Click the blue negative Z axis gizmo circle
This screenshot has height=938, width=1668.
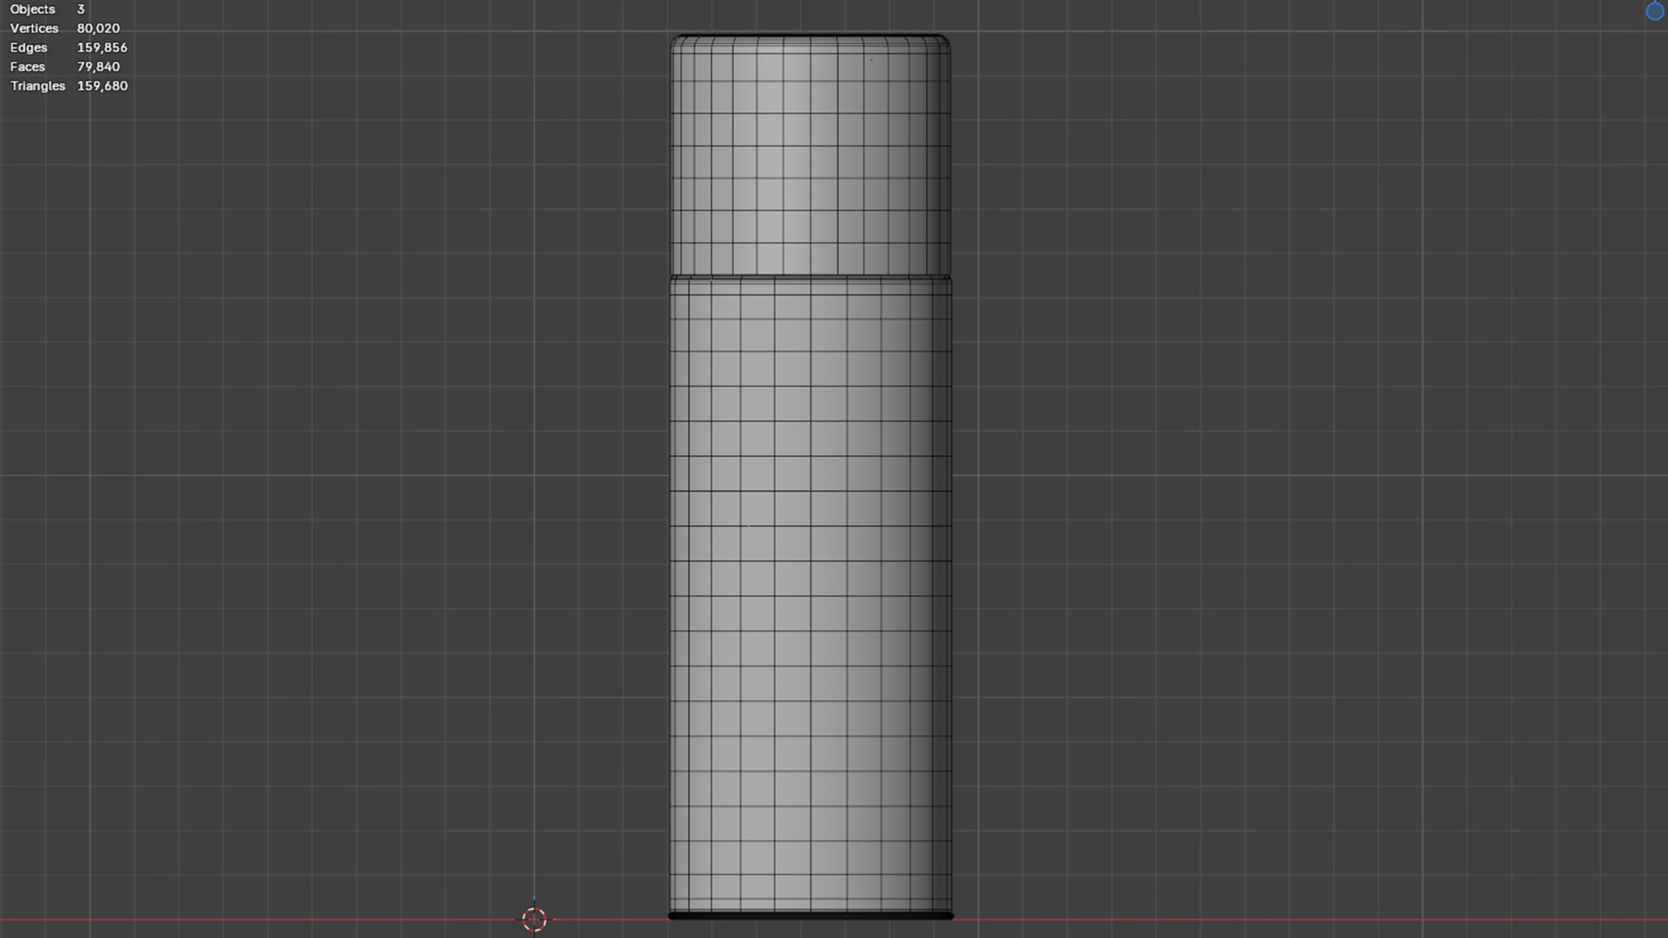pos(1655,10)
